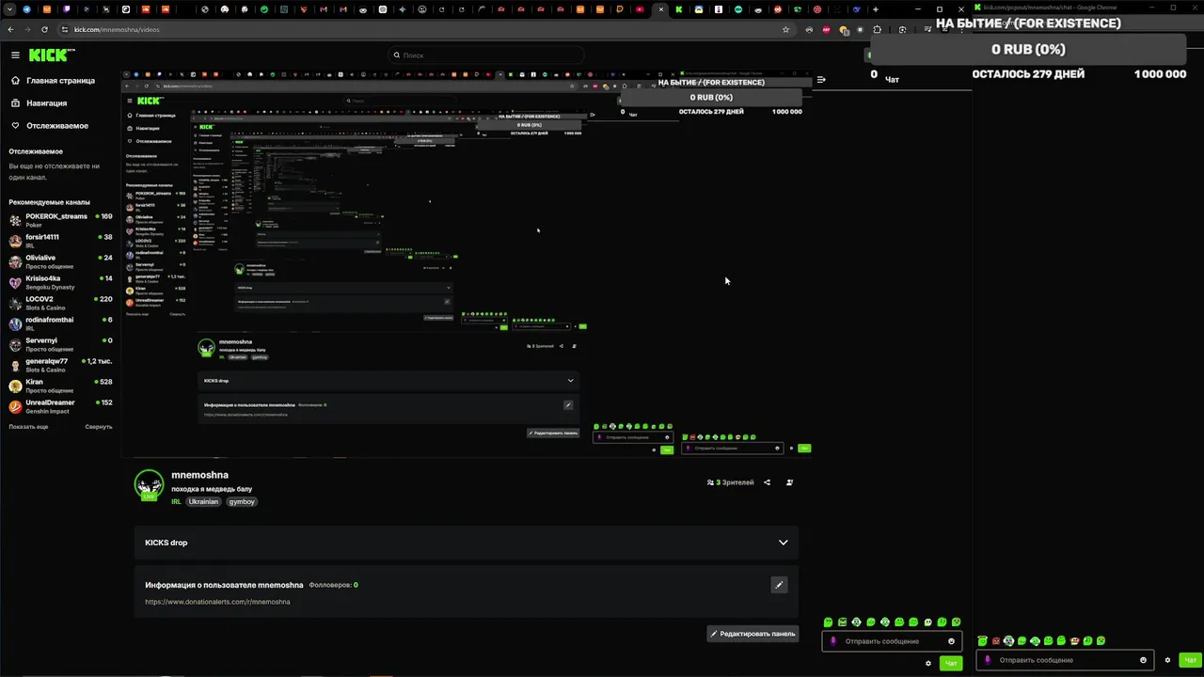Open page chat settings gear
This screenshot has height=677, width=1204.
[928, 664]
